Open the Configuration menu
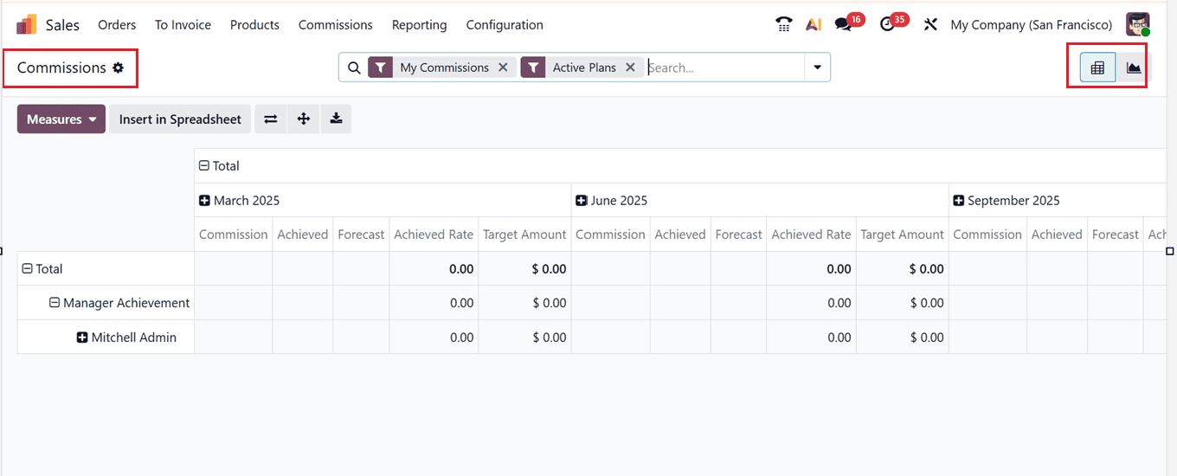This screenshot has height=476, width=1177. [505, 25]
